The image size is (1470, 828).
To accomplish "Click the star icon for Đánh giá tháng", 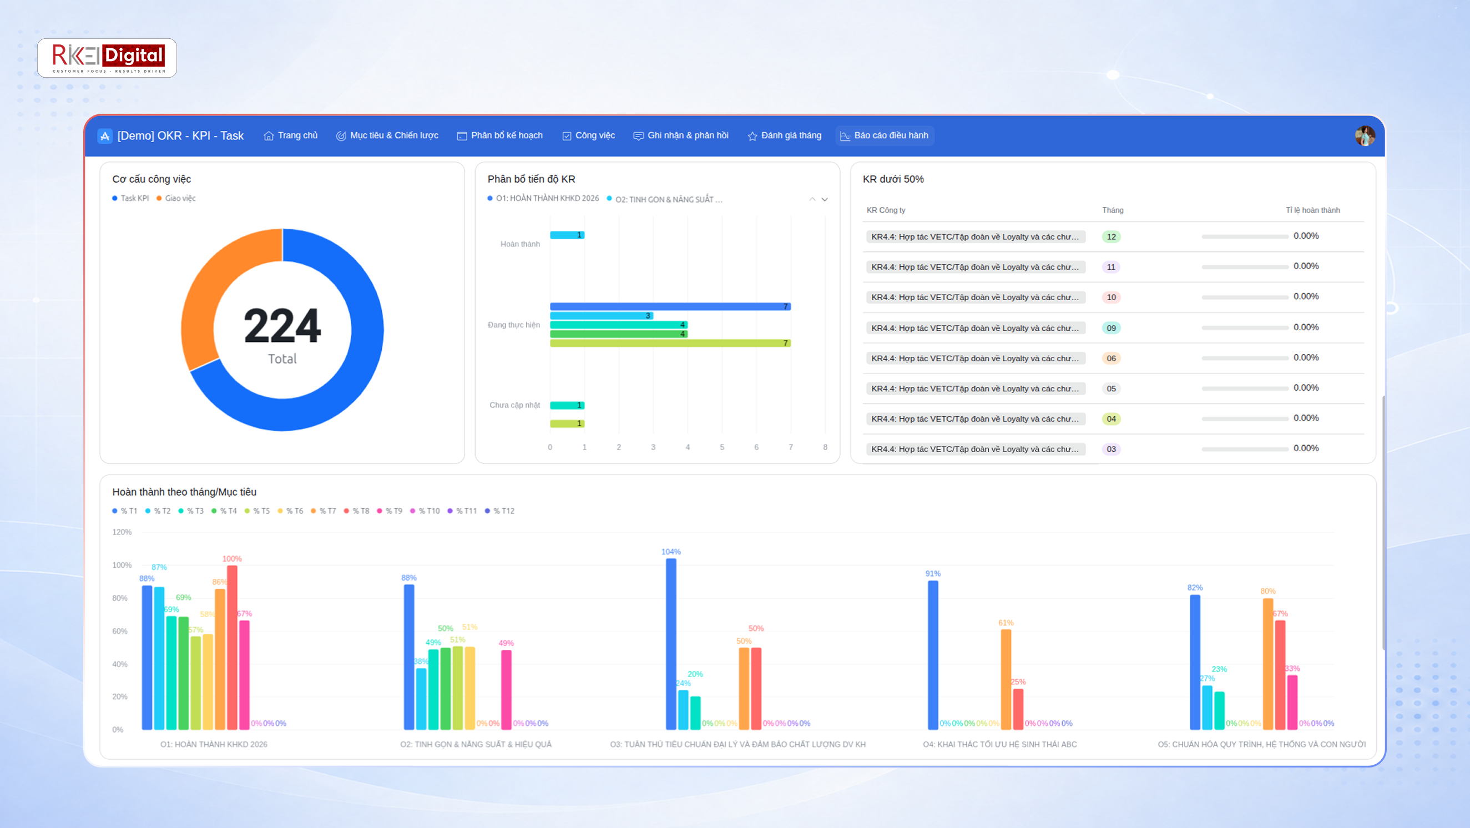I will click(x=752, y=136).
